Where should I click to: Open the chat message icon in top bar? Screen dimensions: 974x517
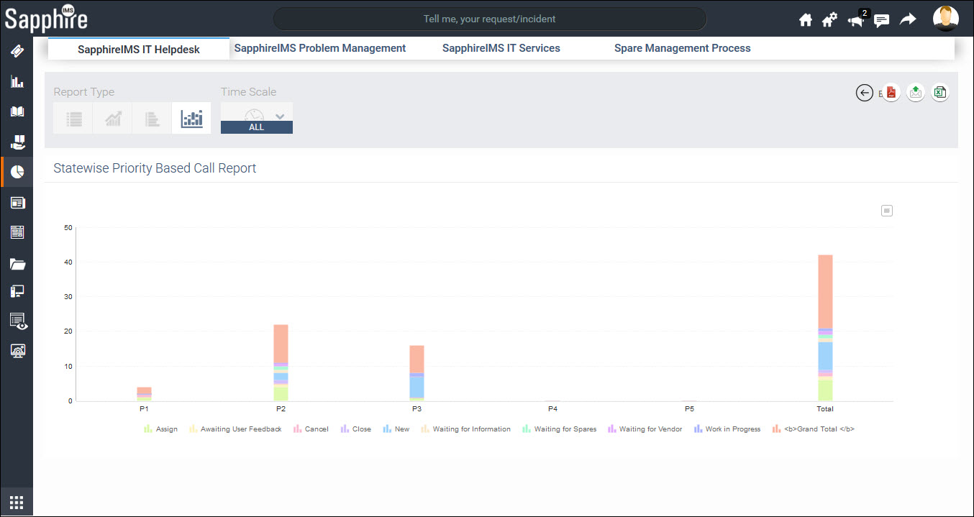881,20
